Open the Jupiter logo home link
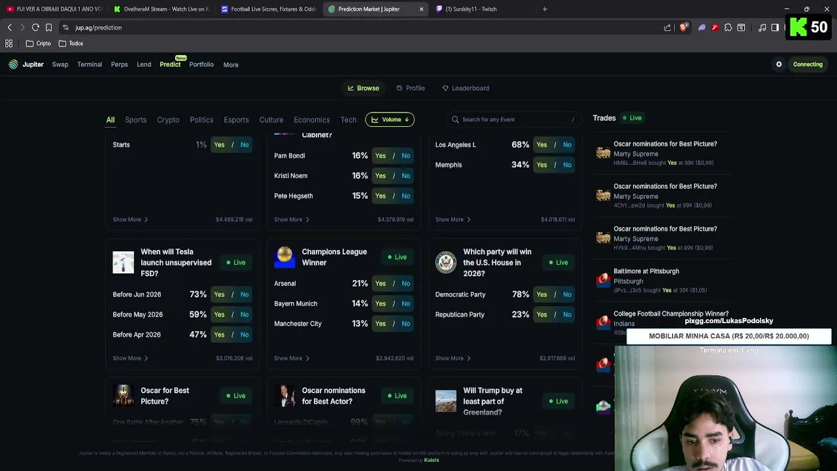Viewport: 837px width, 471px height. [26, 64]
